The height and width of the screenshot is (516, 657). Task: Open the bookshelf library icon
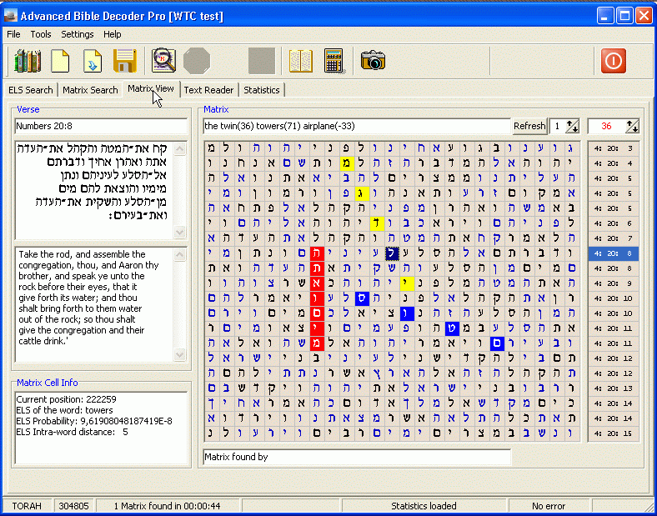click(28, 61)
